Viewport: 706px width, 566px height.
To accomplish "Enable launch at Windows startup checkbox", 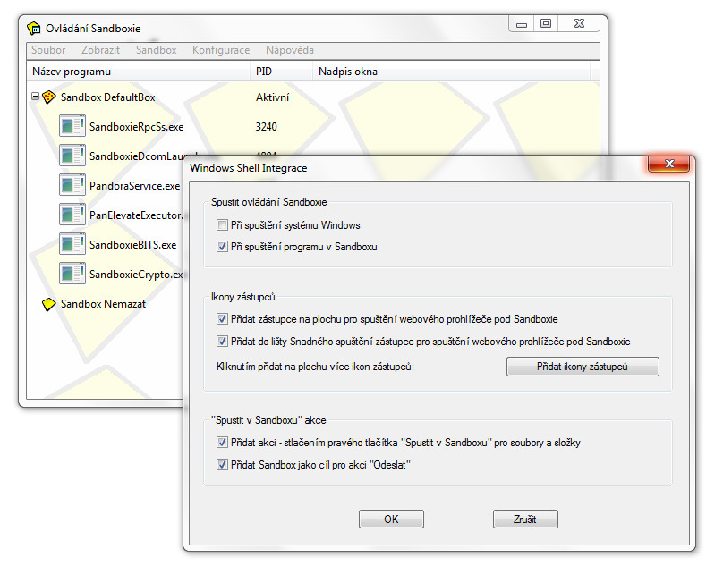I will 222,225.
